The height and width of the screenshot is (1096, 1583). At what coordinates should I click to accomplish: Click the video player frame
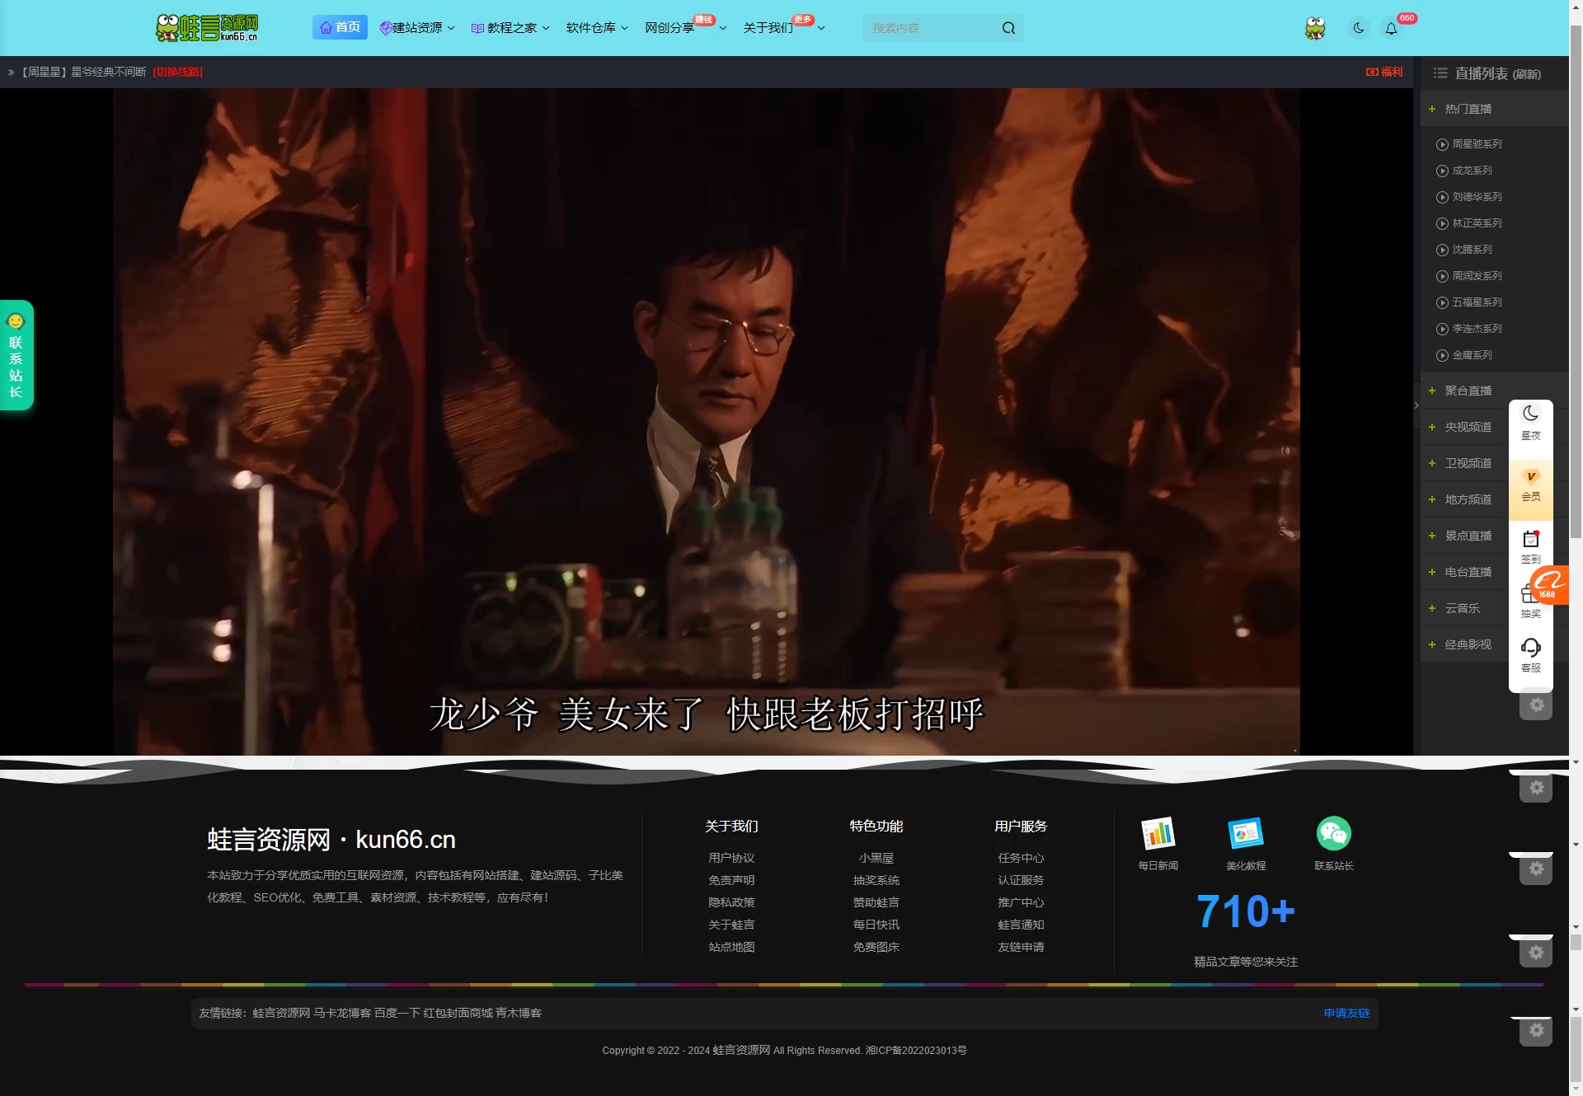click(706, 421)
